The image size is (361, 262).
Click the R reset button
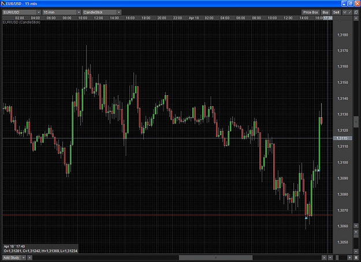pyautogui.click(x=356, y=257)
